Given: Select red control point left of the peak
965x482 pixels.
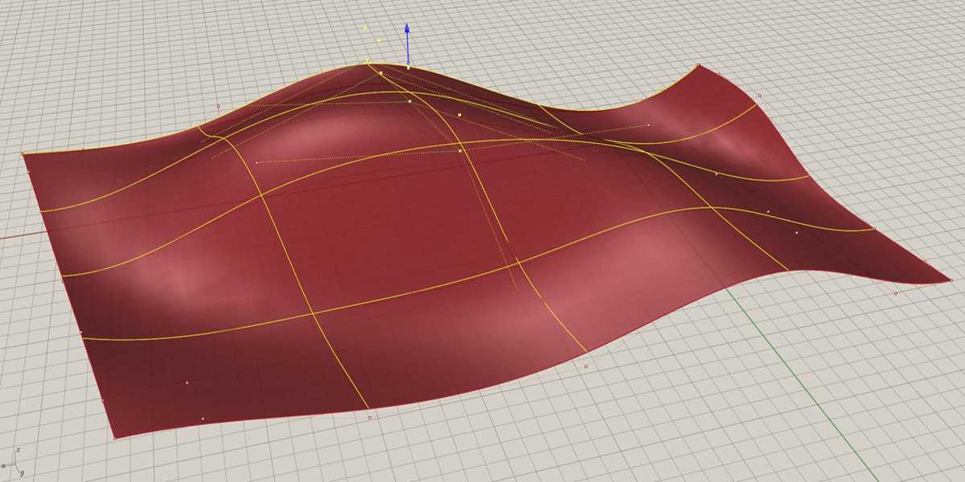Looking at the screenshot, I should point(219,105).
